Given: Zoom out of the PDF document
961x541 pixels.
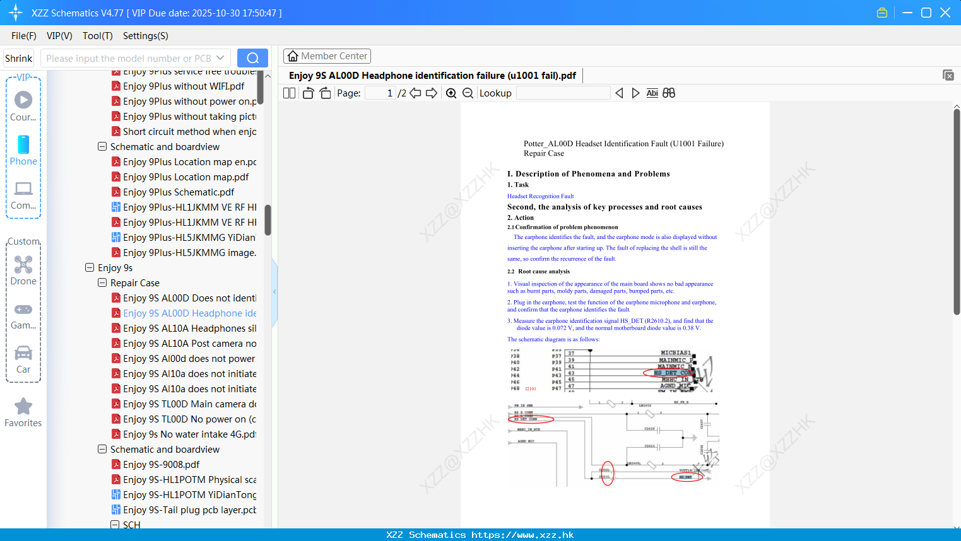Looking at the screenshot, I should point(468,93).
